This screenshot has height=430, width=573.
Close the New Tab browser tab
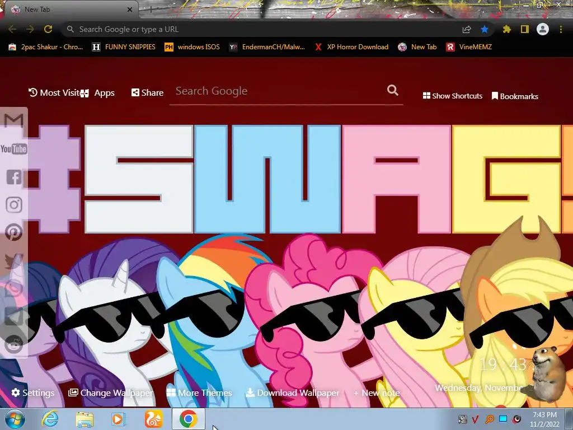coord(129,10)
